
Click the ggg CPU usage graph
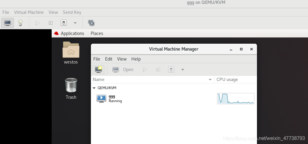tap(236, 99)
